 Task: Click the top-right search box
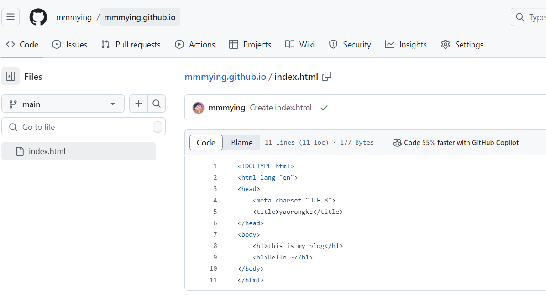click(529, 17)
